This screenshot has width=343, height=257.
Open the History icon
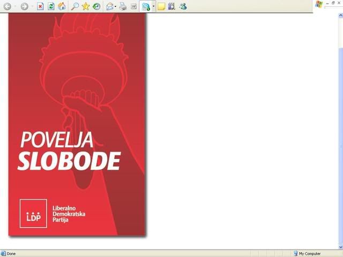click(x=96, y=6)
